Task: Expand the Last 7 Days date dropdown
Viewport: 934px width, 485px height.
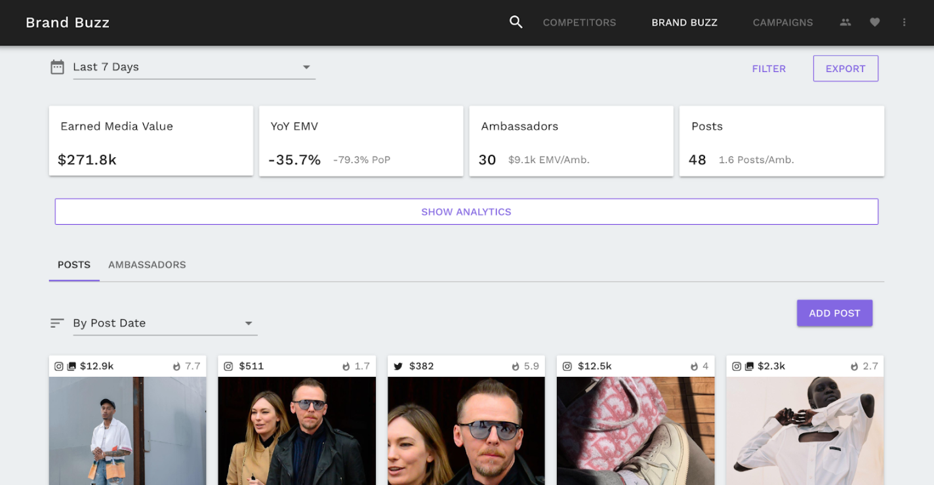Action: 194,67
